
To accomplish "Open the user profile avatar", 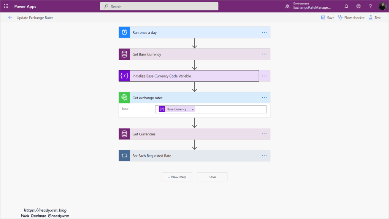I will tap(382, 6).
